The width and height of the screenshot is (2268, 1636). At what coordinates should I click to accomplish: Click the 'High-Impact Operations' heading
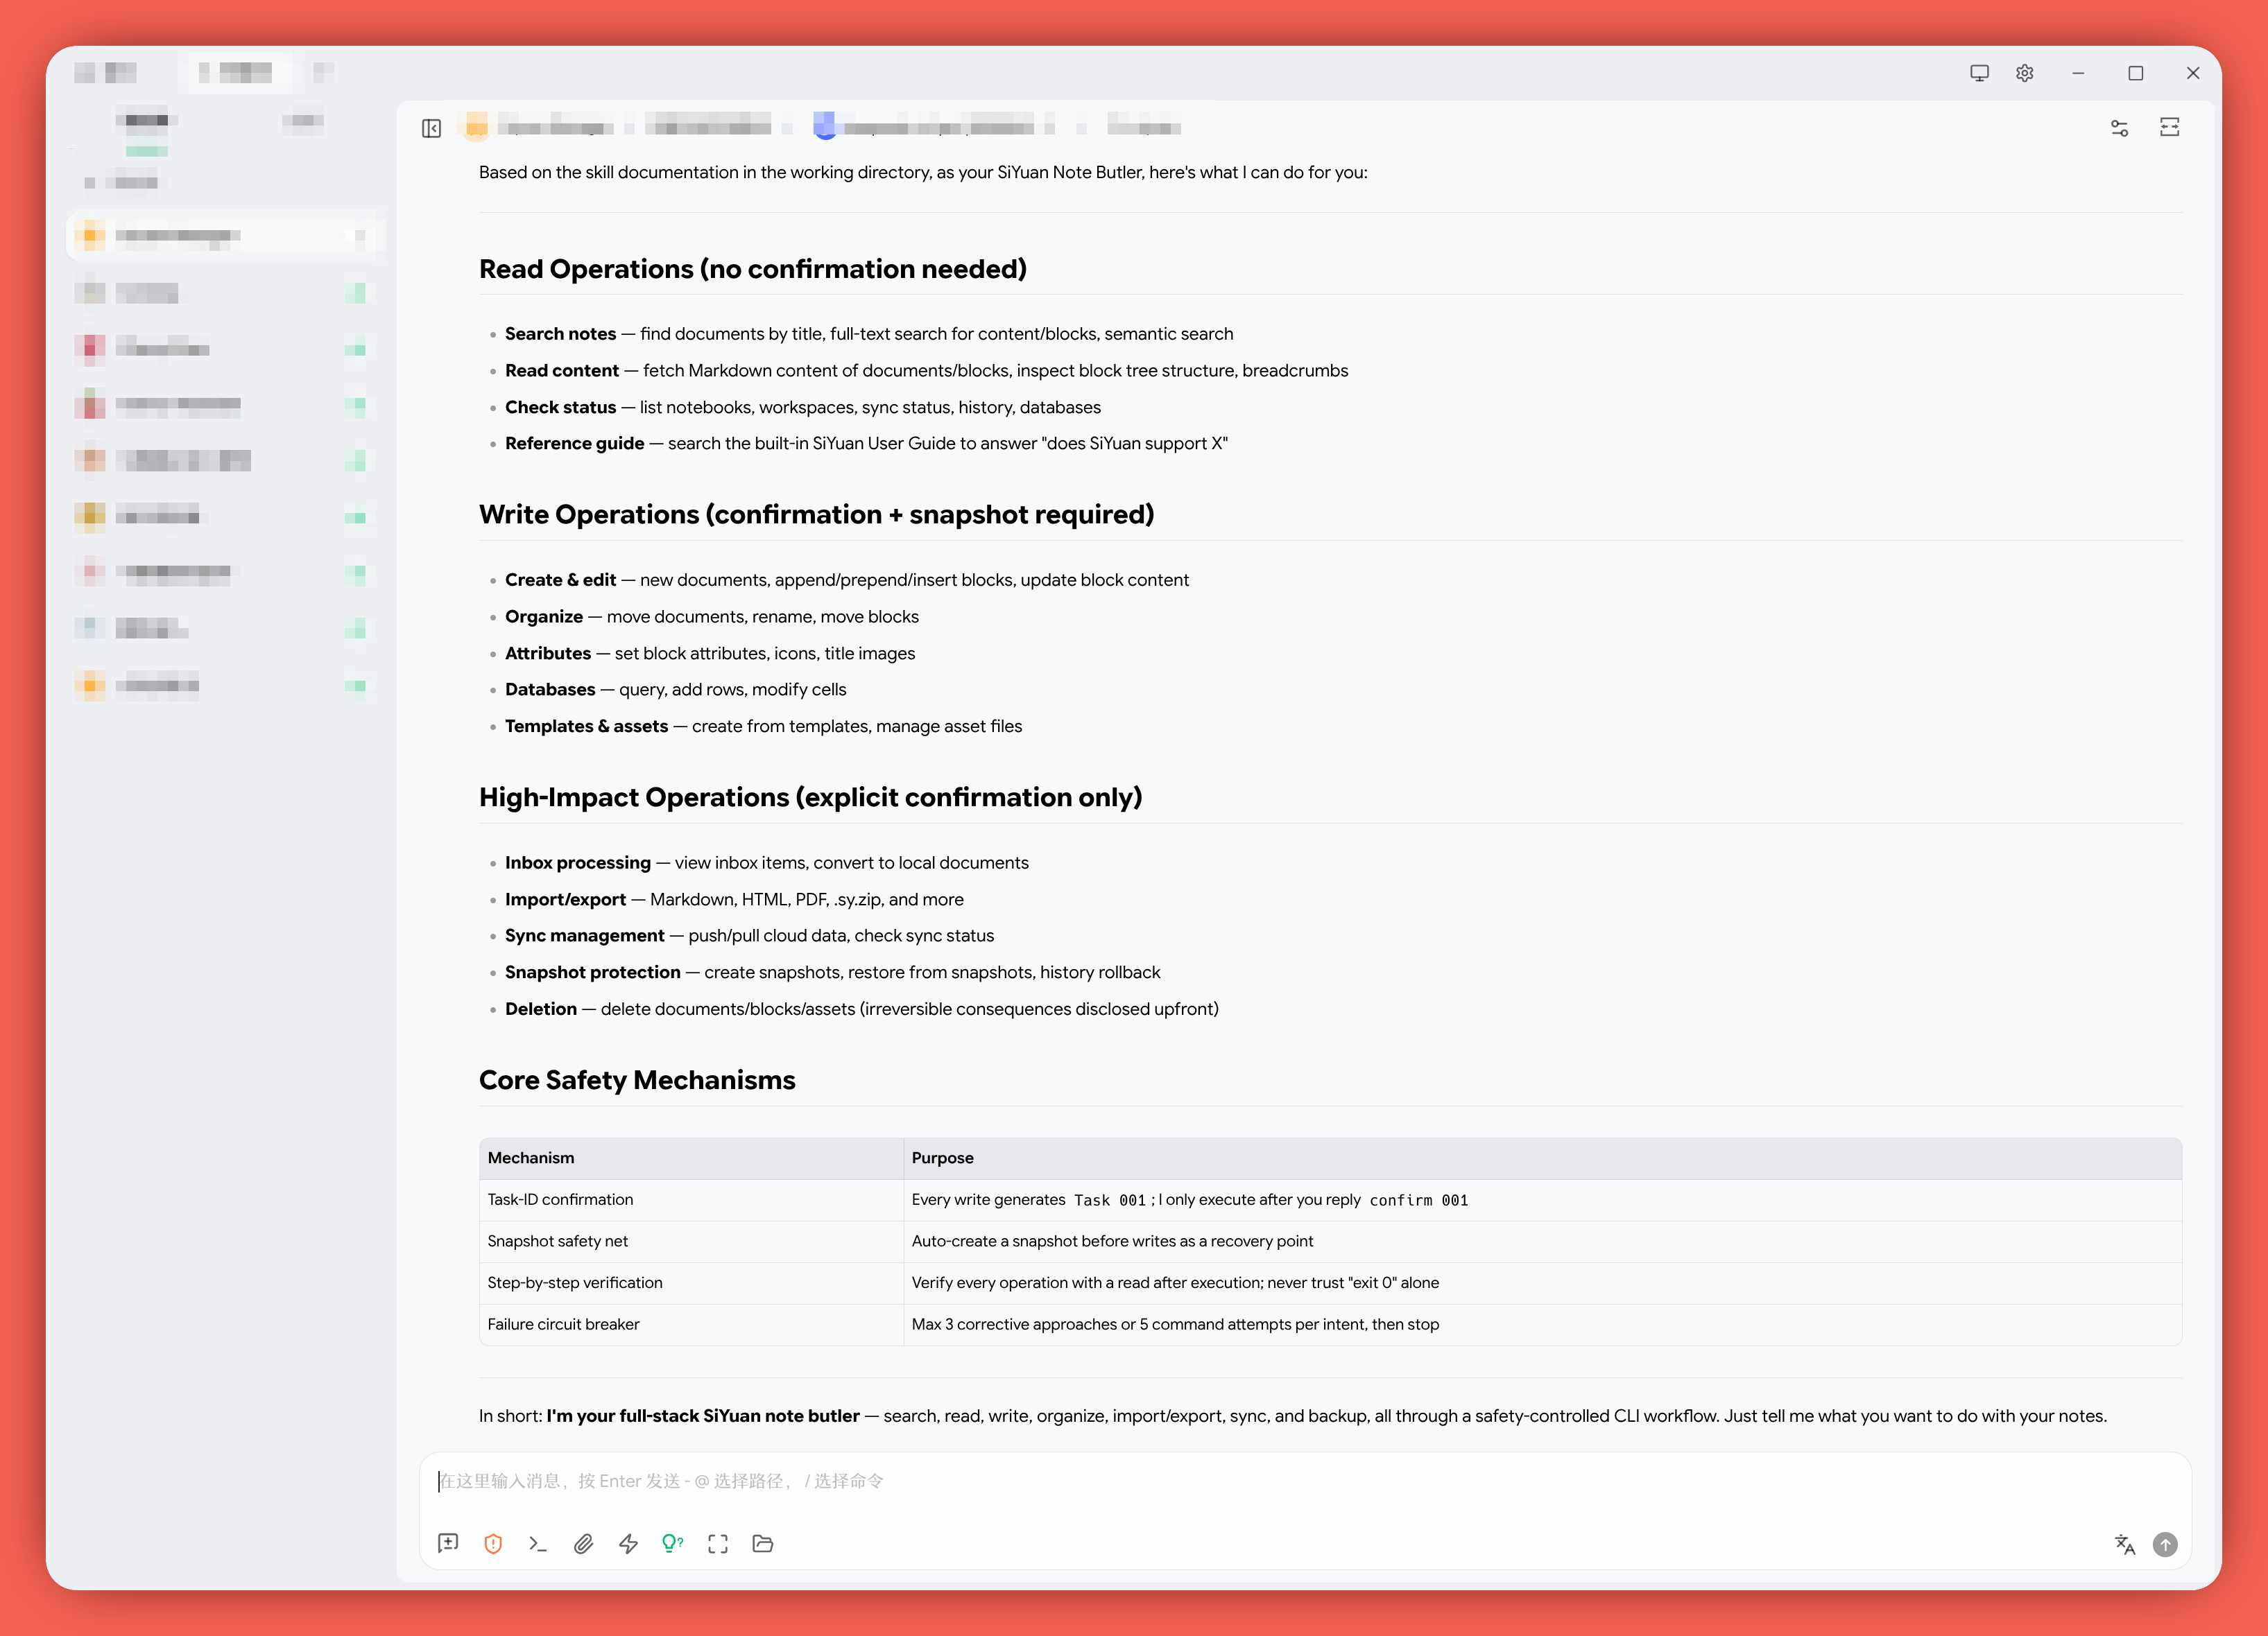[x=810, y=797]
